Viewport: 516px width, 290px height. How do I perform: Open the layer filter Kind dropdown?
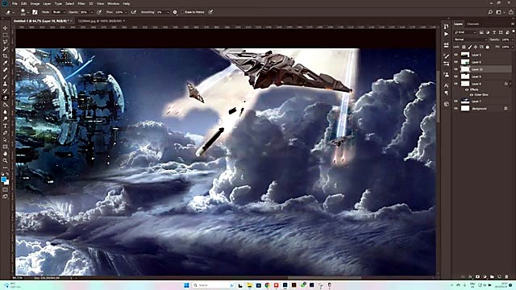click(x=465, y=32)
